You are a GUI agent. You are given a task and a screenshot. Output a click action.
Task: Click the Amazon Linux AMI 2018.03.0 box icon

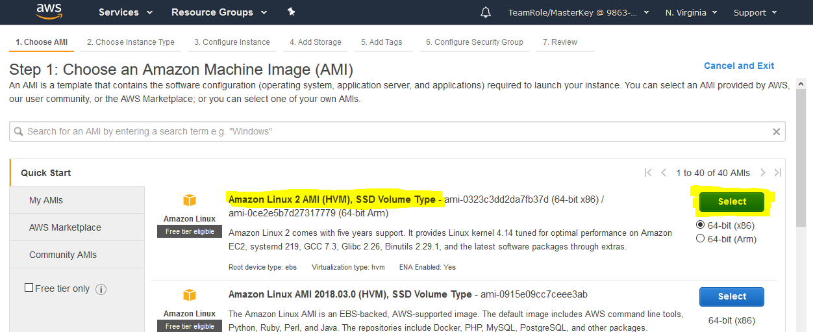pos(190,295)
